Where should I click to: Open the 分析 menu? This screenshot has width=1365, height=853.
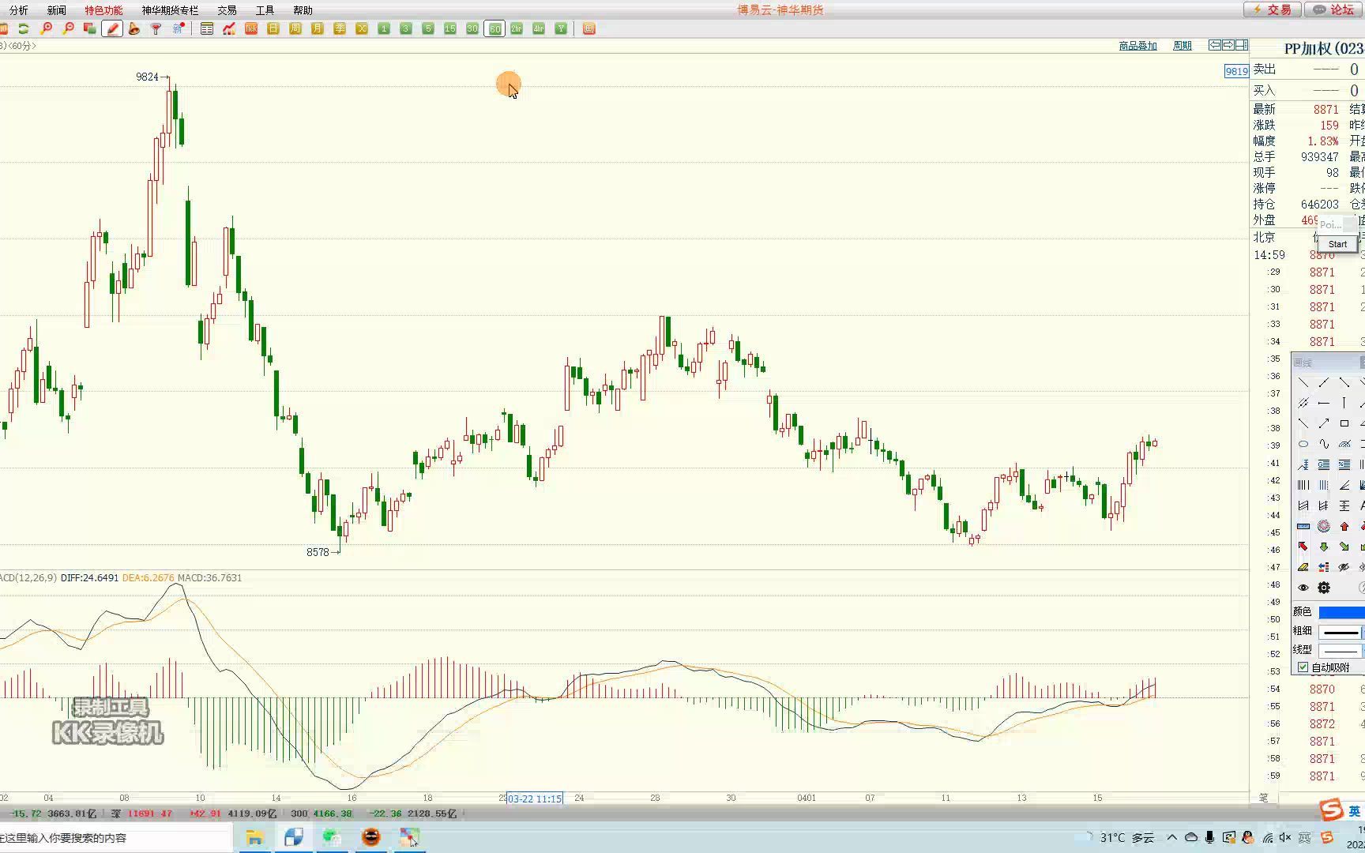(18, 10)
